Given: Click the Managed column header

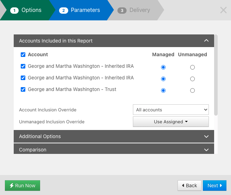Looking at the screenshot, I should (163, 54).
